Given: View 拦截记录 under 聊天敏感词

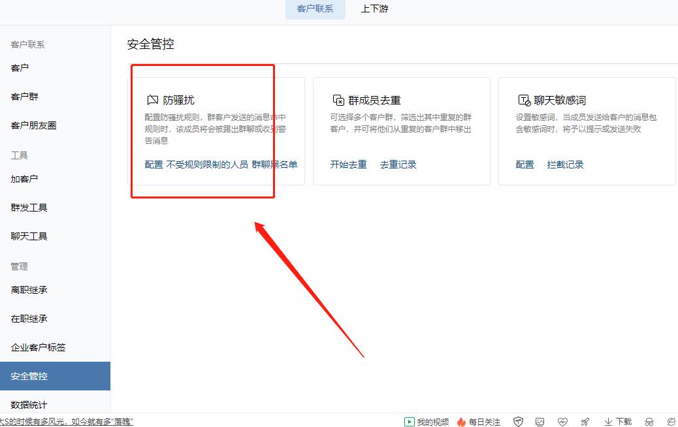Looking at the screenshot, I should (566, 165).
